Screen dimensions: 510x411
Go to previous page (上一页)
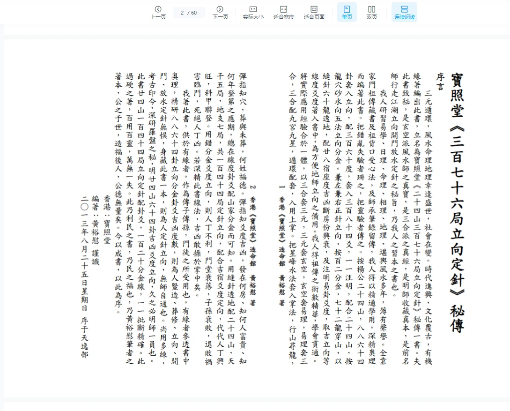click(158, 12)
